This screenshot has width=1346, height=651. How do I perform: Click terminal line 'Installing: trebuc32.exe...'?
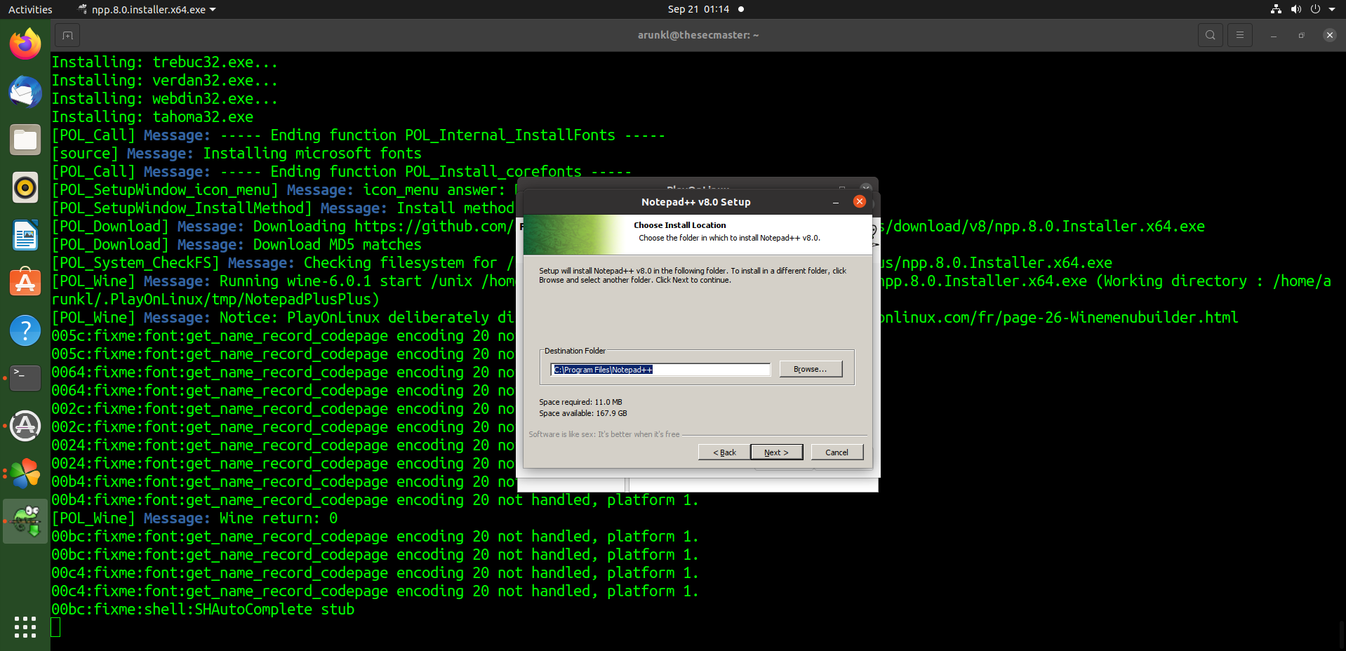point(165,62)
